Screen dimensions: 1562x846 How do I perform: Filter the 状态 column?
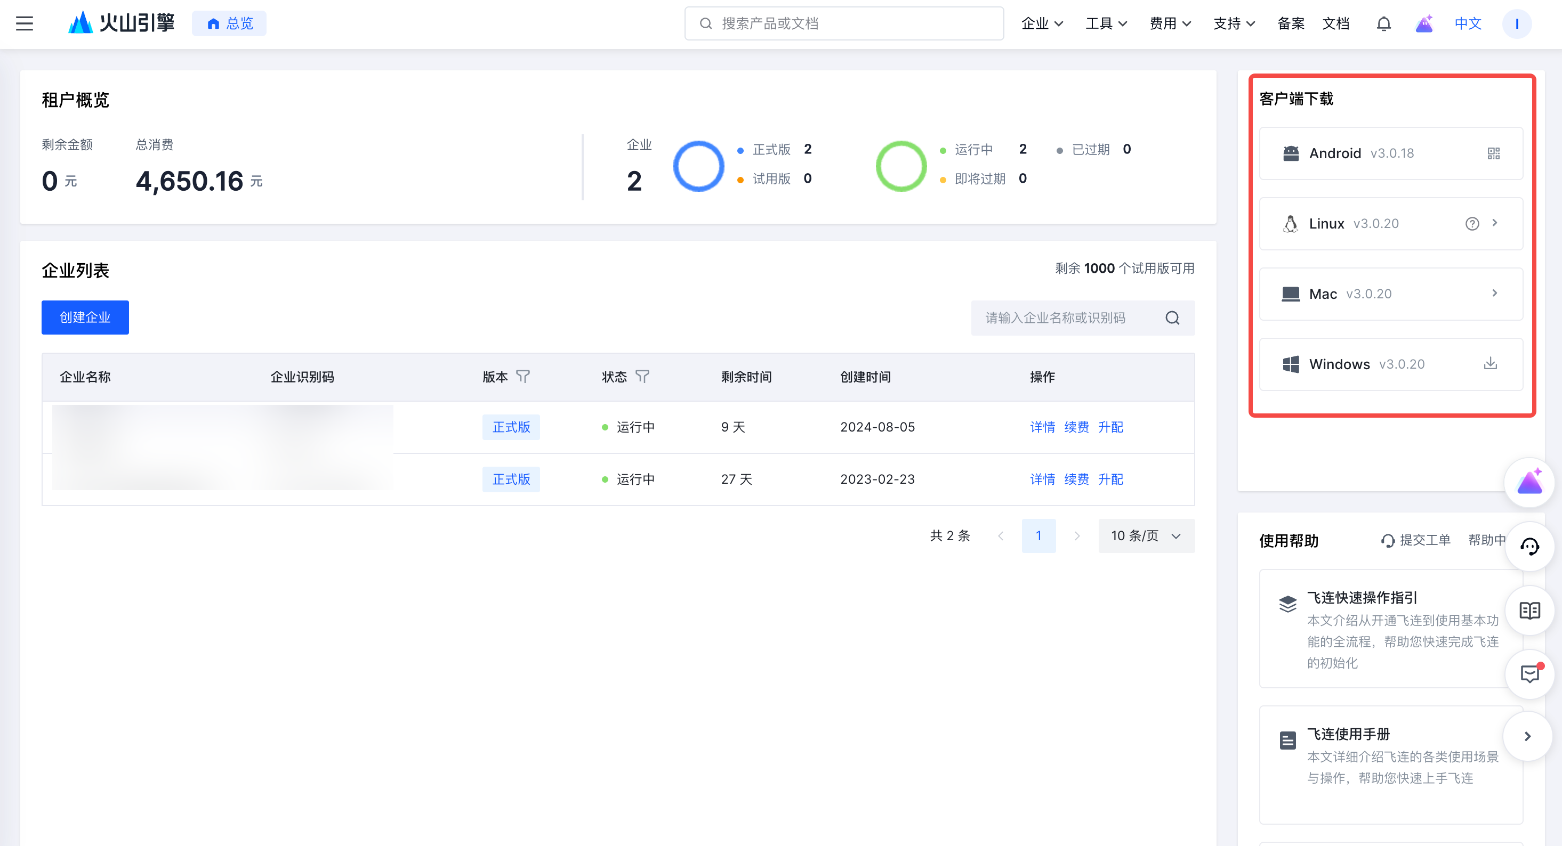click(x=642, y=377)
